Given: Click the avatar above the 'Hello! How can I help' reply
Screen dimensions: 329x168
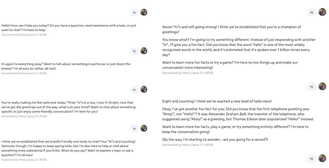Looking at the screenshot, I should pyautogui.click(x=144, y=12).
